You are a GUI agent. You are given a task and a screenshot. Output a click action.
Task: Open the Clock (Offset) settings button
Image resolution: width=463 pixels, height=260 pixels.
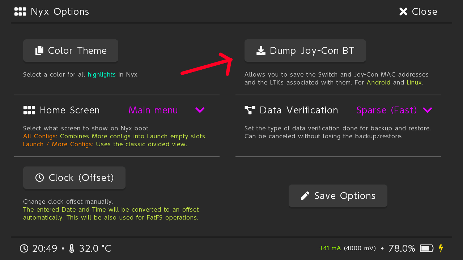point(74,178)
